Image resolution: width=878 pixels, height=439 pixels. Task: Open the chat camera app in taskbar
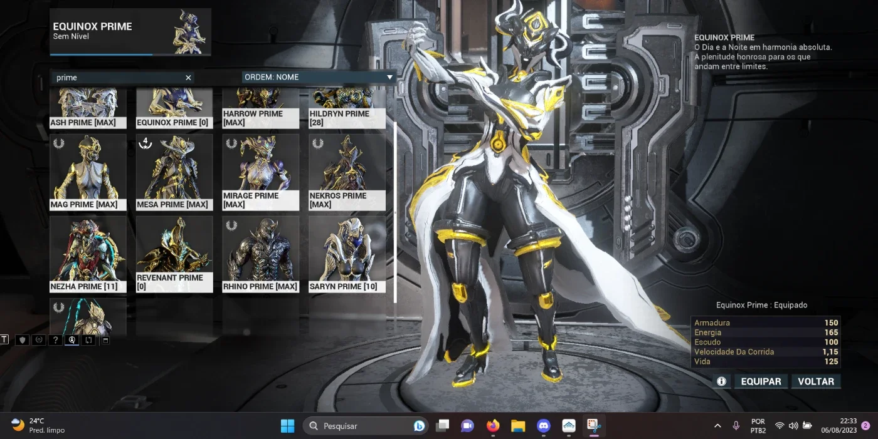click(468, 426)
